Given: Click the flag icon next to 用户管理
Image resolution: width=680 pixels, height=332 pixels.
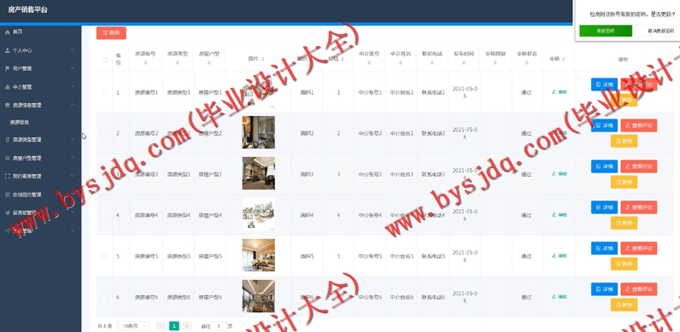Looking at the screenshot, I should click(x=7, y=68).
